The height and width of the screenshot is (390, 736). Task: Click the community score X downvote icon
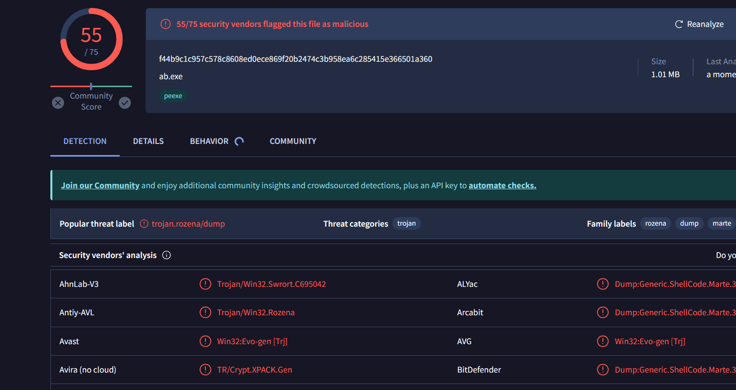58,103
